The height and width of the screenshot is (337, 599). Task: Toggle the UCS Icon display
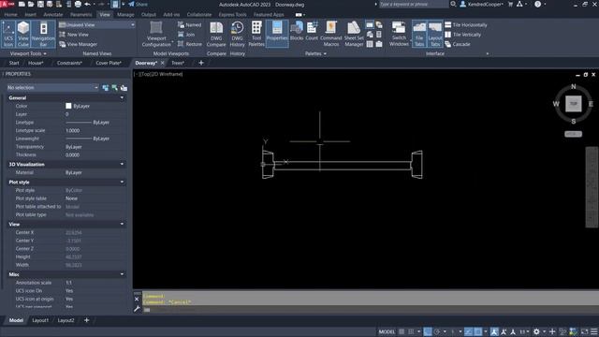[8, 34]
